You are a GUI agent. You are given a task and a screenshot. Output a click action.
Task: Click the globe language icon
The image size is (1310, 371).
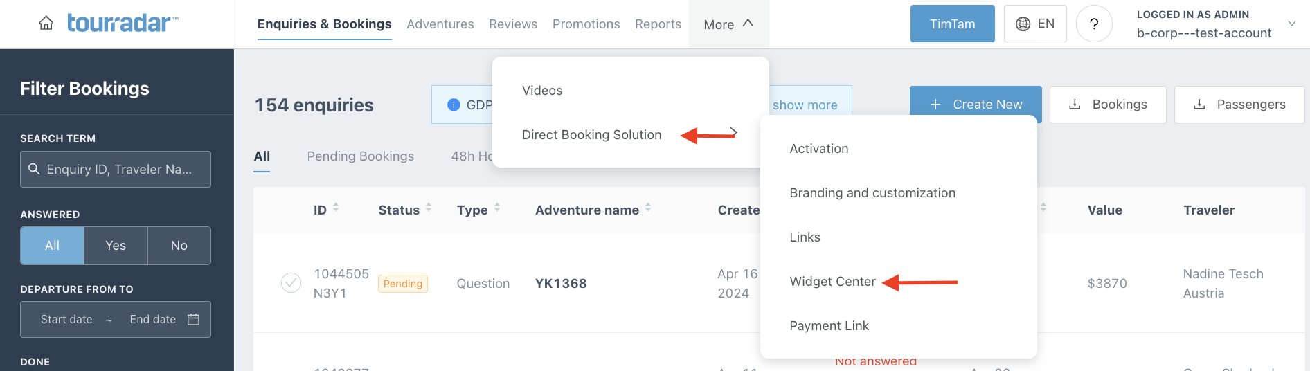pyautogui.click(x=1023, y=24)
